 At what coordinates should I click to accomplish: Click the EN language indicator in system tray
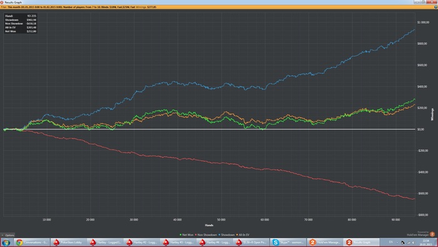pyautogui.click(x=391, y=242)
